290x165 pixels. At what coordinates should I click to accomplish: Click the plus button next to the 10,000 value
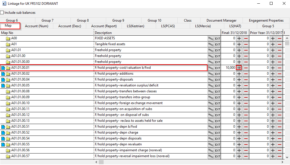pyautogui.click(x=239, y=68)
